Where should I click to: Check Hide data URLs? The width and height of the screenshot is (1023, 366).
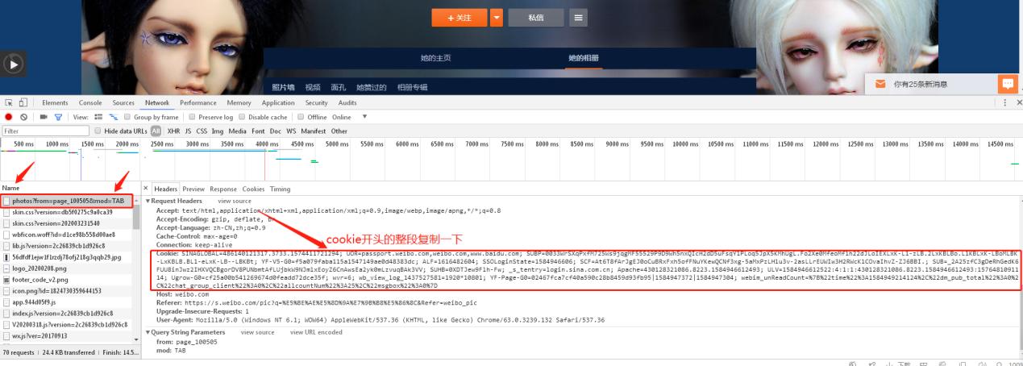click(x=98, y=131)
